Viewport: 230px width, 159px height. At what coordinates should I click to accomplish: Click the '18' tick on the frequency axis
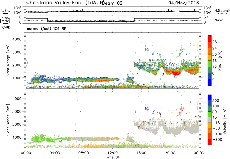coord(19,17)
